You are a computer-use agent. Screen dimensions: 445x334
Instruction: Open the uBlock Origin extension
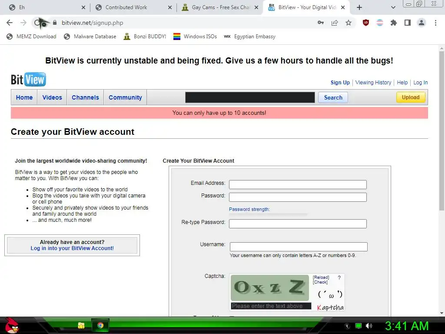366,23
